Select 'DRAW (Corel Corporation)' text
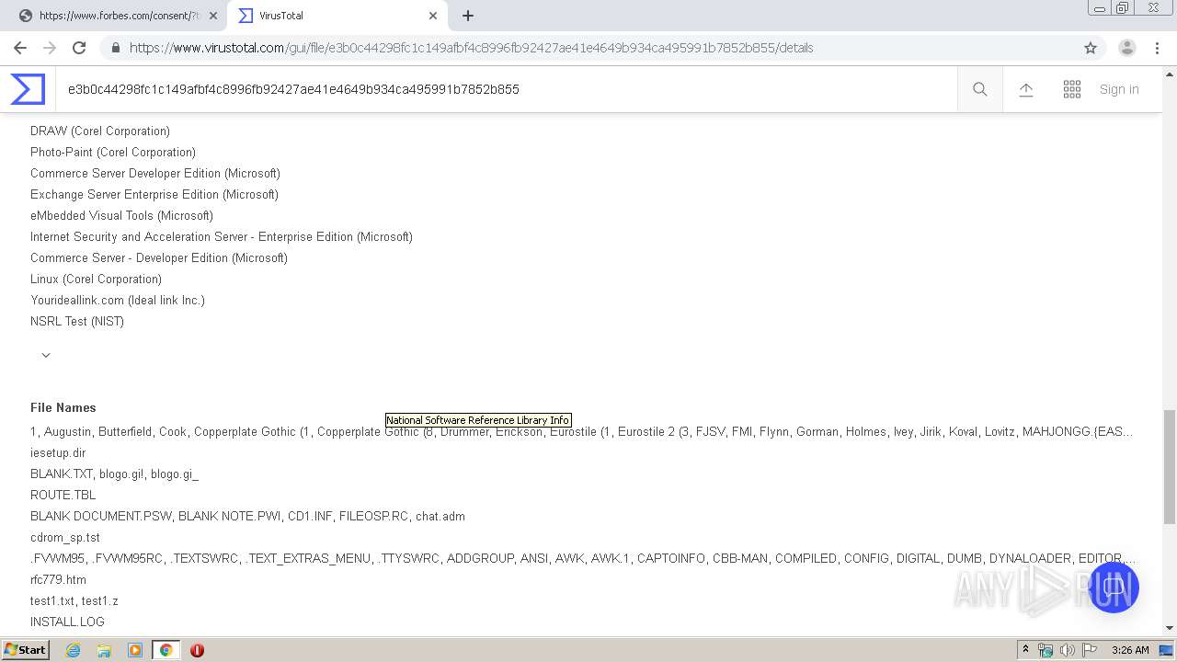Image resolution: width=1177 pixels, height=662 pixels. click(x=100, y=131)
